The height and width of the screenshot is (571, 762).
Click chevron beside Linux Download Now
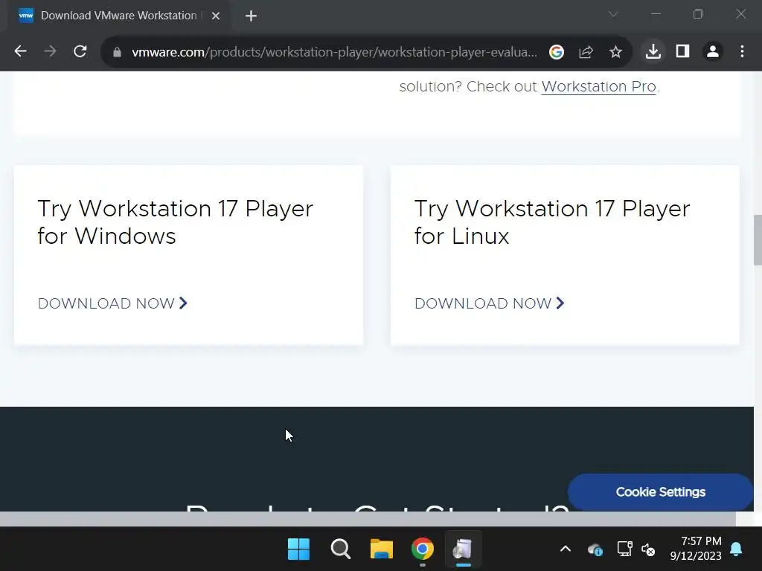[560, 303]
